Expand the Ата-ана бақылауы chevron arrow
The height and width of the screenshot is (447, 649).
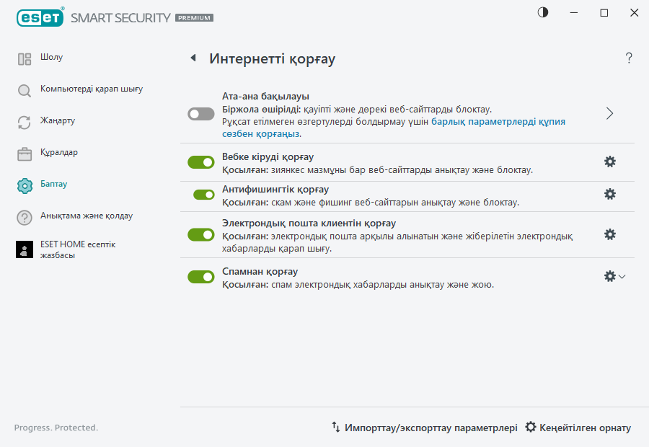tap(609, 113)
